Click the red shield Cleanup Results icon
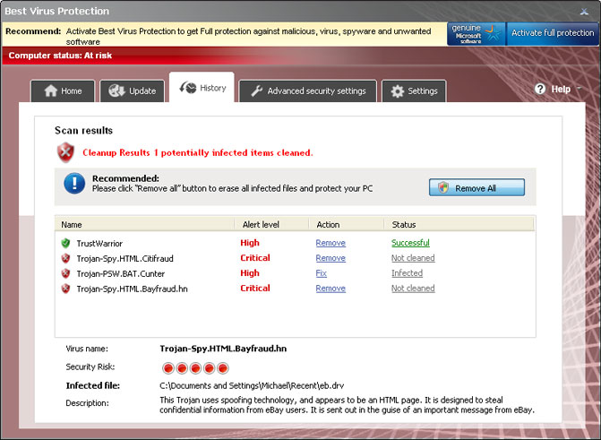Image resolution: width=601 pixels, height=440 pixels. (x=66, y=152)
